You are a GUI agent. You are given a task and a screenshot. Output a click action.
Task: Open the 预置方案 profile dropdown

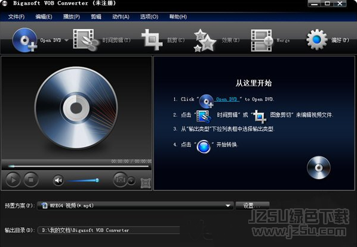136,206
